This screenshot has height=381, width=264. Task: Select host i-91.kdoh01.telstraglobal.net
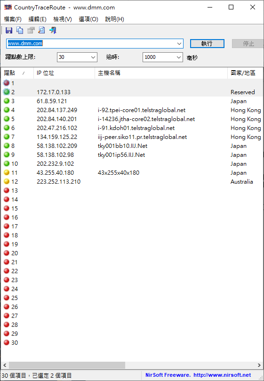[136, 128]
